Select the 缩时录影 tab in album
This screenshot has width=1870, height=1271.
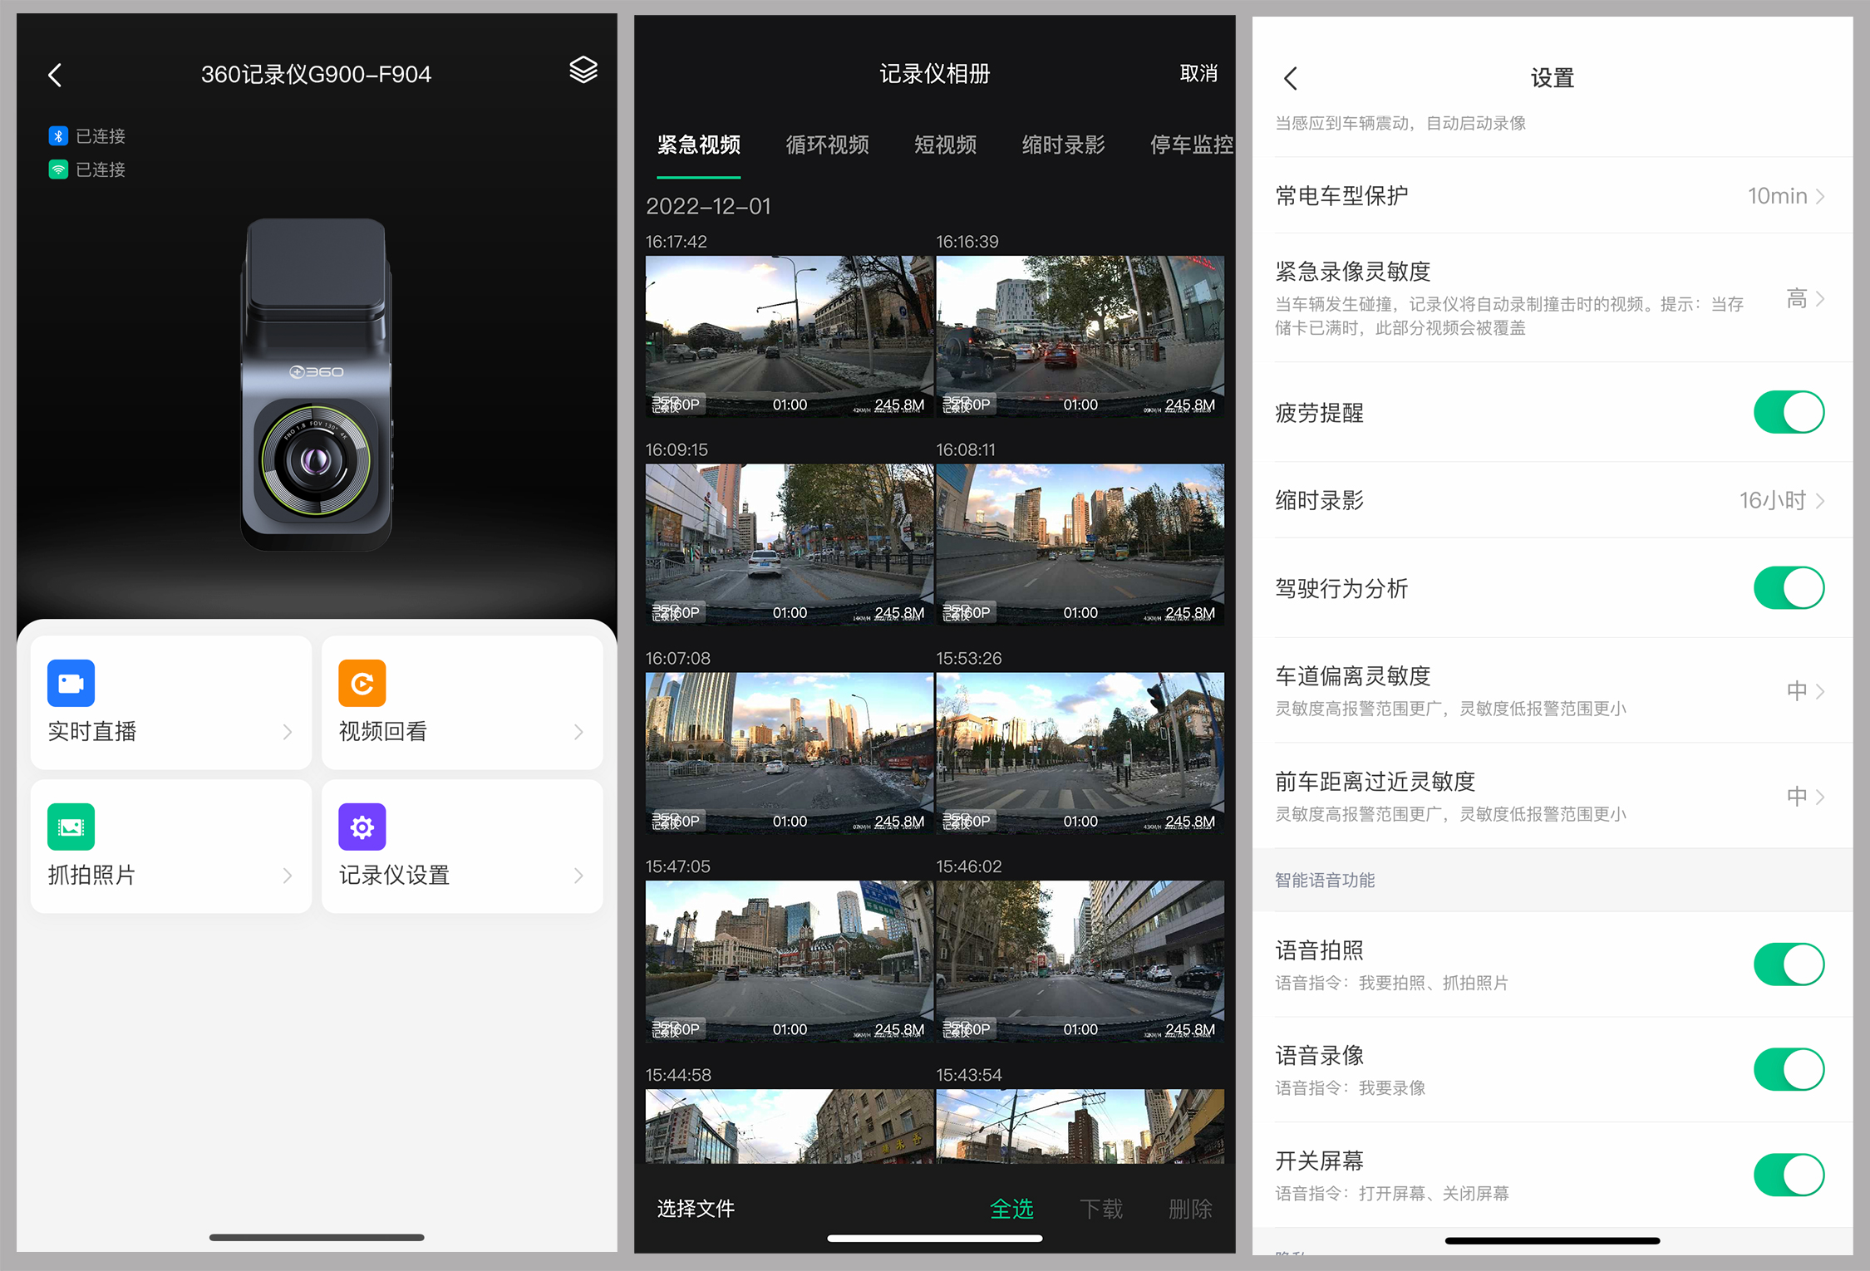pos(1063,145)
